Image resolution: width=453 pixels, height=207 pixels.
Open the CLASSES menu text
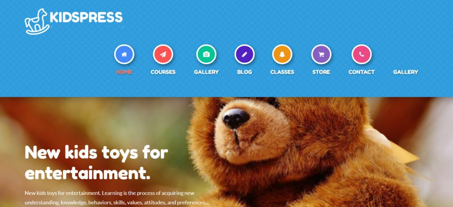coord(282,72)
